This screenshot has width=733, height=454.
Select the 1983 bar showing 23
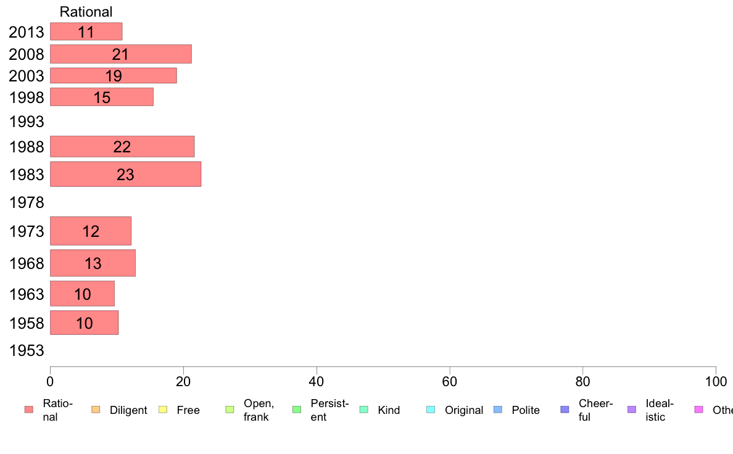tap(125, 174)
